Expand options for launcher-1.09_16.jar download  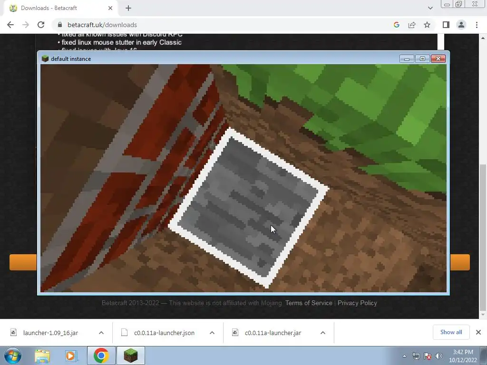click(101, 333)
